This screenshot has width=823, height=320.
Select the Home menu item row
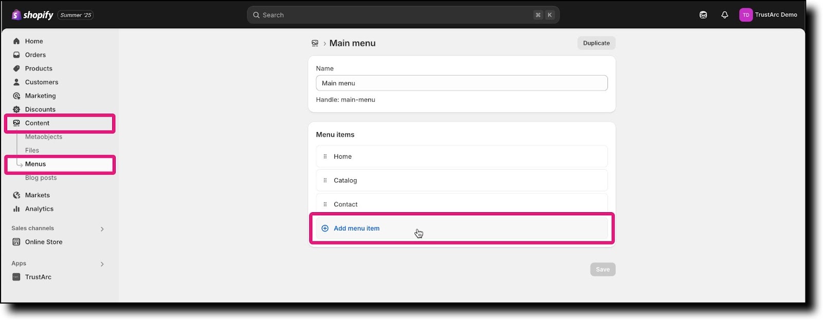point(462,157)
